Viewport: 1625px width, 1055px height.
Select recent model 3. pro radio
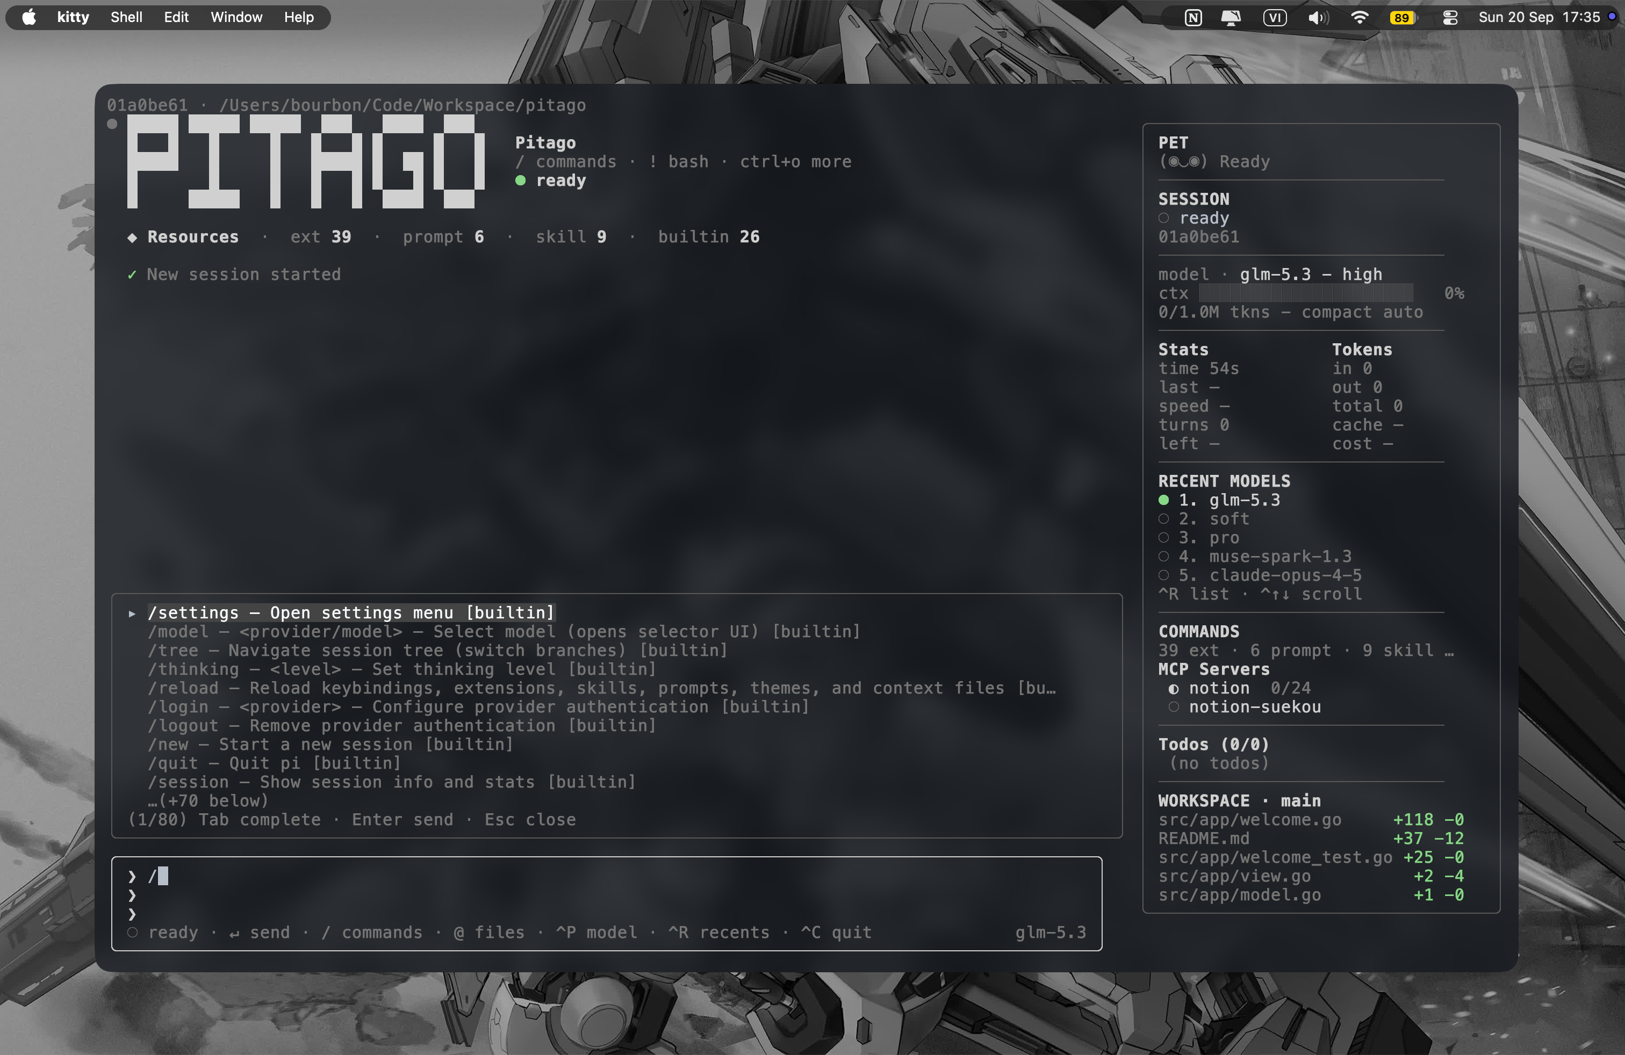tap(1163, 538)
